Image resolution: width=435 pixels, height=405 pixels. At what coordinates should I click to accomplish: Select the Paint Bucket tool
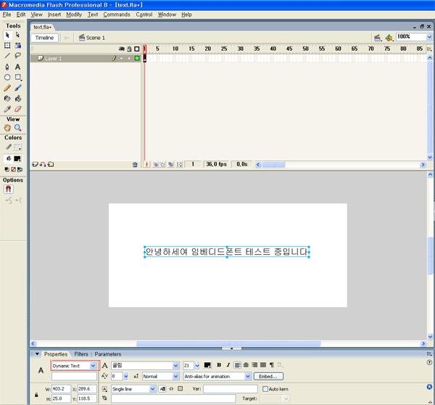(17, 98)
